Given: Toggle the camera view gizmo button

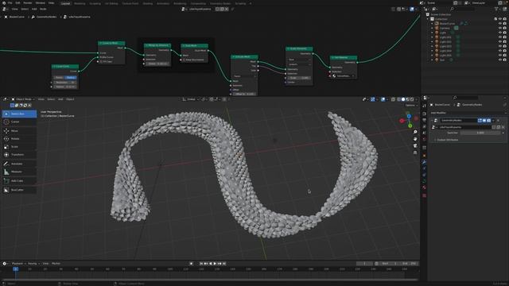Looking at the screenshot, I should pos(415,145).
